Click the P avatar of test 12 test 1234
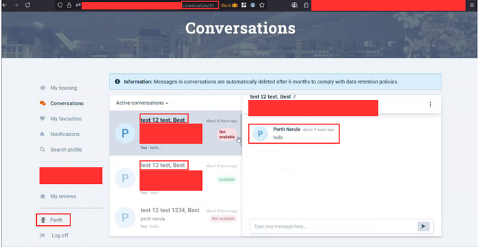Screen dimensions: 479x247 click(125, 218)
